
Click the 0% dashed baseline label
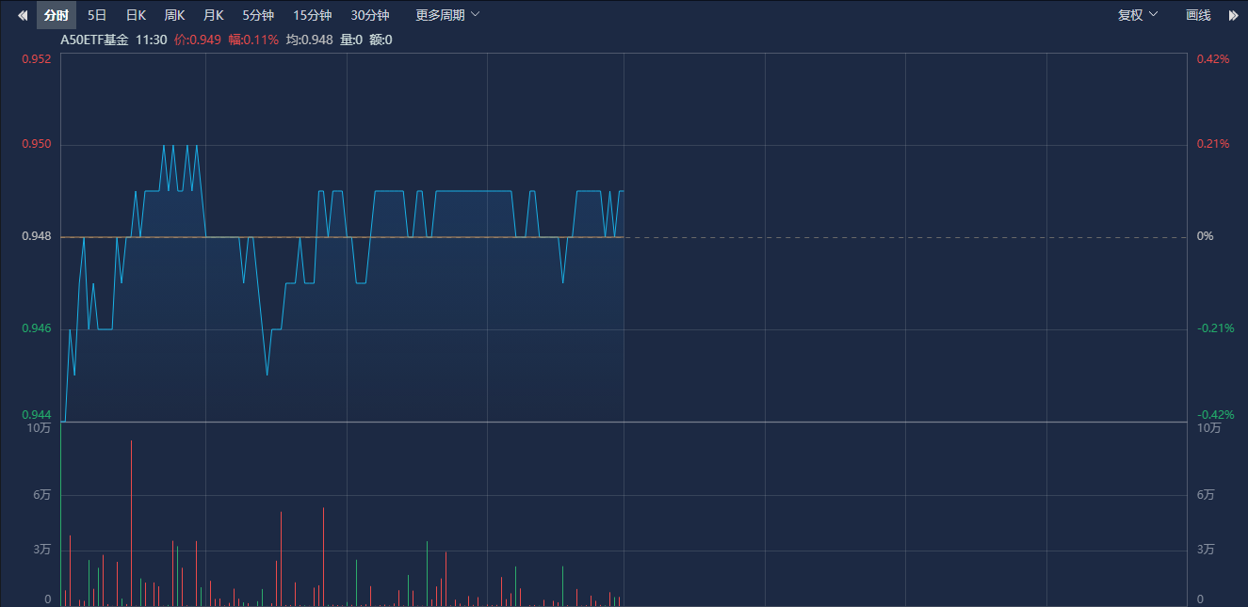tap(1205, 236)
